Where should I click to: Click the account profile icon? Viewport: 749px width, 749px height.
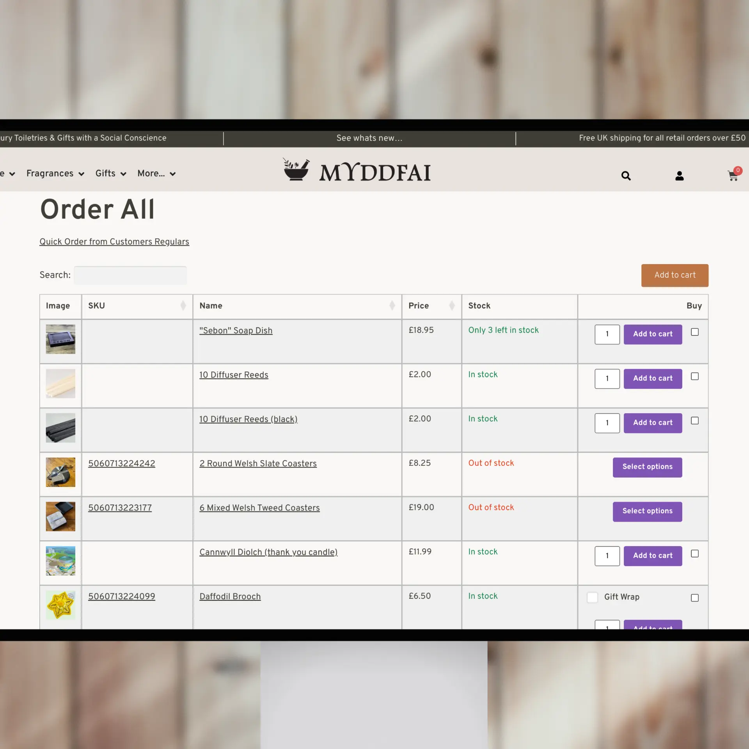click(x=679, y=176)
